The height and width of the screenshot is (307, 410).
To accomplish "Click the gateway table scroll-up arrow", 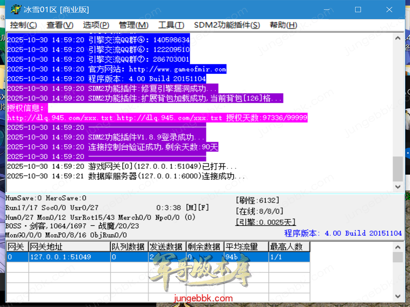I will [398, 247].
